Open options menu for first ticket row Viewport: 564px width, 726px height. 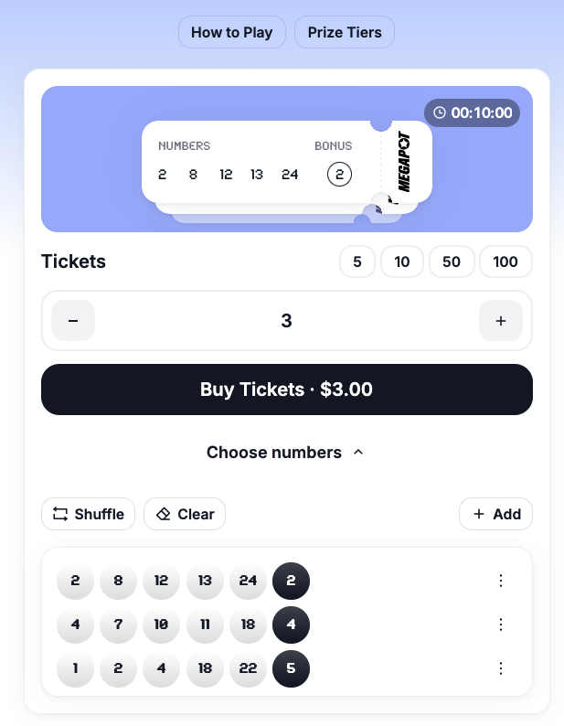point(500,581)
